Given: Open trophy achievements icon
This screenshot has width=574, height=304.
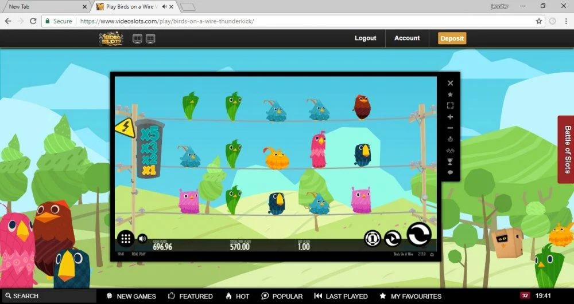Looking at the screenshot, I should click(x=450, y=161).
